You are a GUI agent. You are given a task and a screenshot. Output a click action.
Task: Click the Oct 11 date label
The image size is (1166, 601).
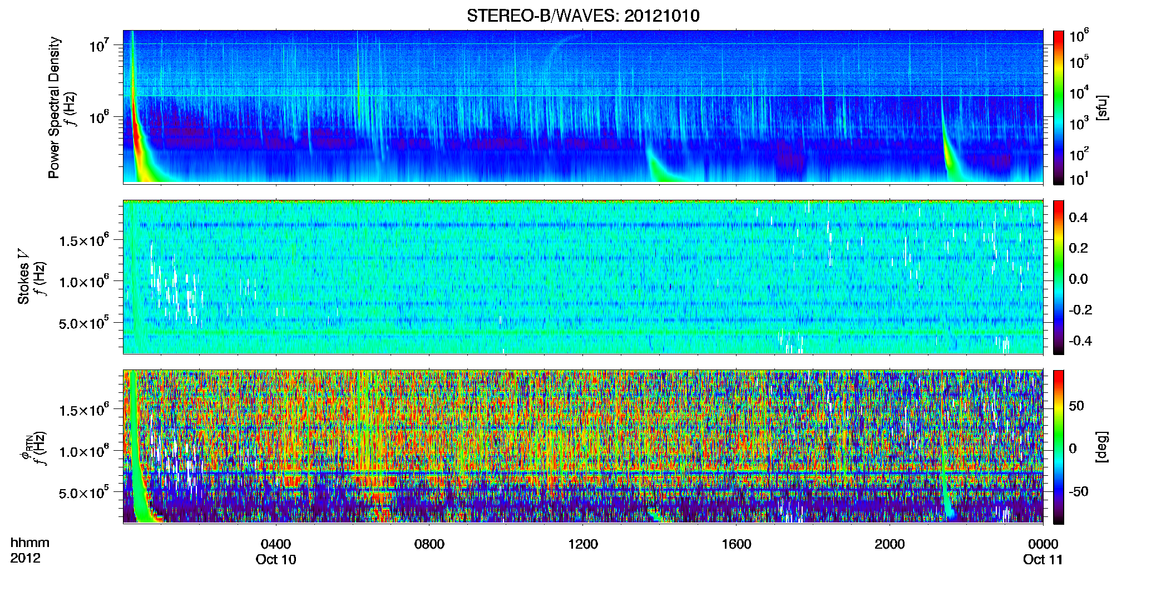[1043, 559]
